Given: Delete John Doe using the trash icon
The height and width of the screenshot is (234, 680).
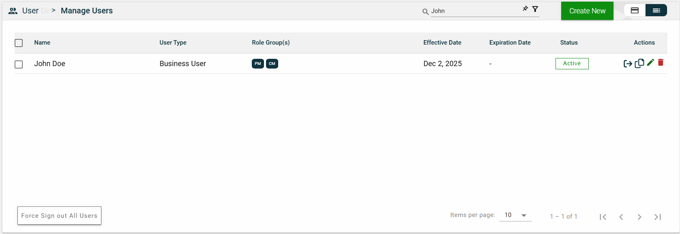Looking at the screenshot, I should point(661,62).
